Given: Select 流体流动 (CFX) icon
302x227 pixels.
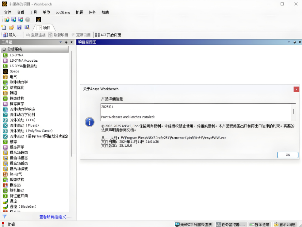Looking at the screenshot, I should [x=5, y=120].
